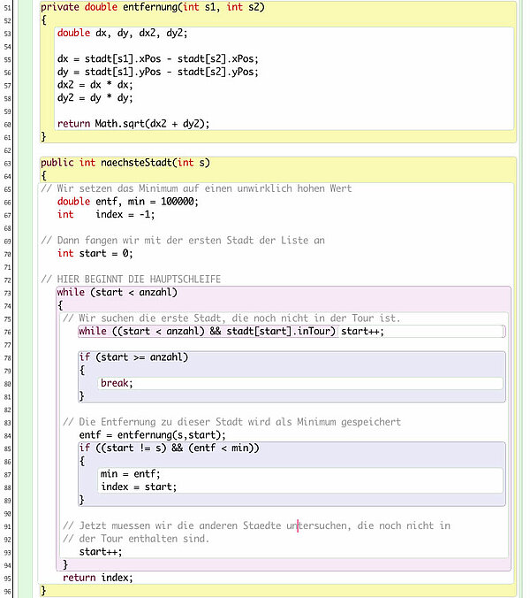Click the index = start; assignment
530x598 pixels.
139,487
